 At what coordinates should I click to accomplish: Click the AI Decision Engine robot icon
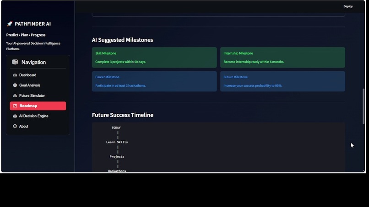(x=15, y=116)
